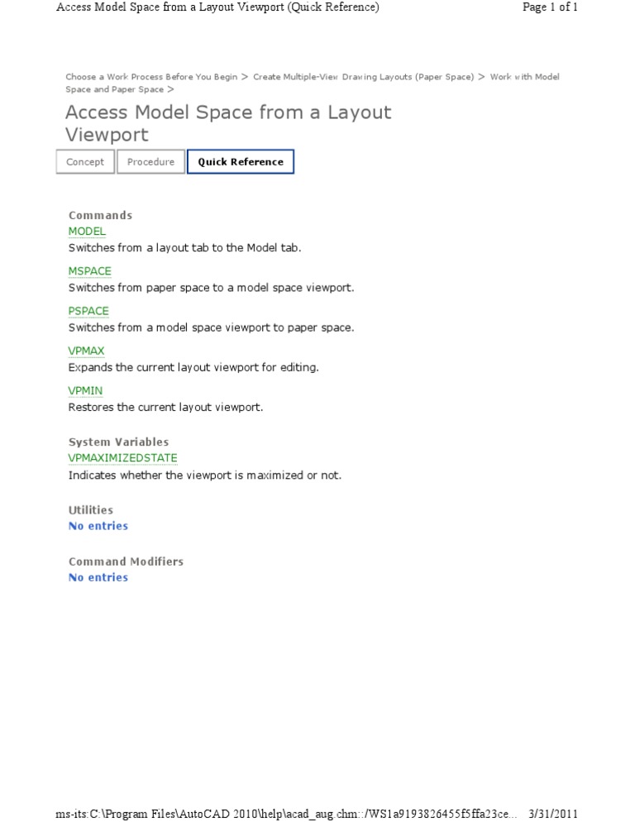
Task: Open the VPMAXIMIZEDSTATE system variable link
Action: pos(122,458)
